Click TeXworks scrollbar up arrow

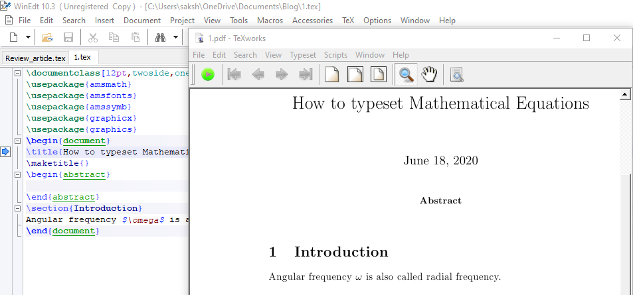pyautogui.click(x=625, y=94)
